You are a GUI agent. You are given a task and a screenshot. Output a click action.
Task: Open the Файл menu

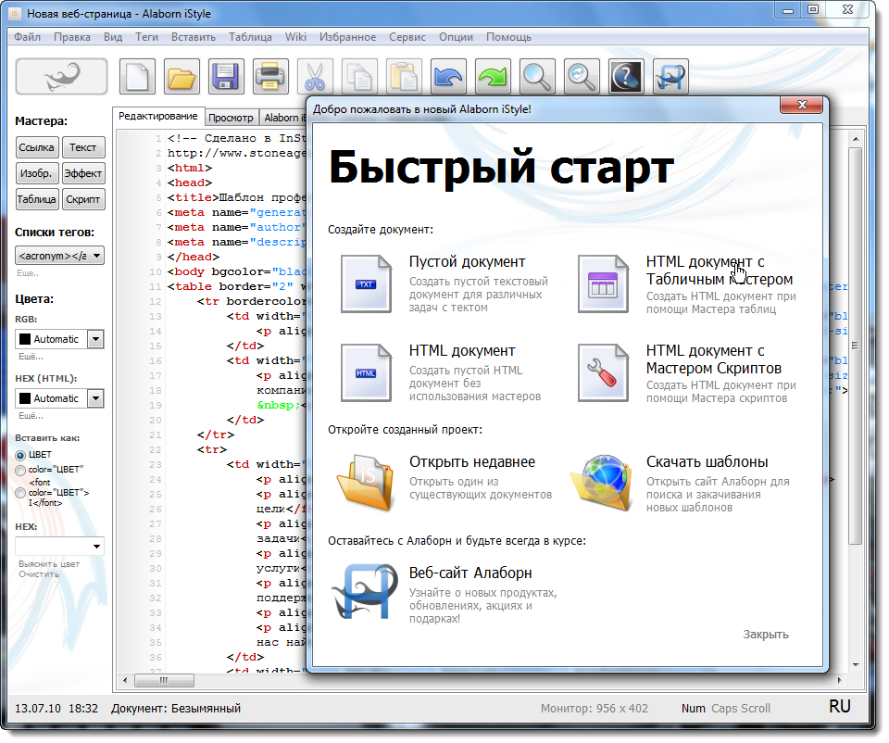click(x=27, y=37)
